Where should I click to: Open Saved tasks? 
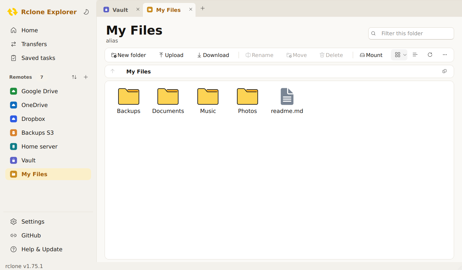tap(48, 58)
